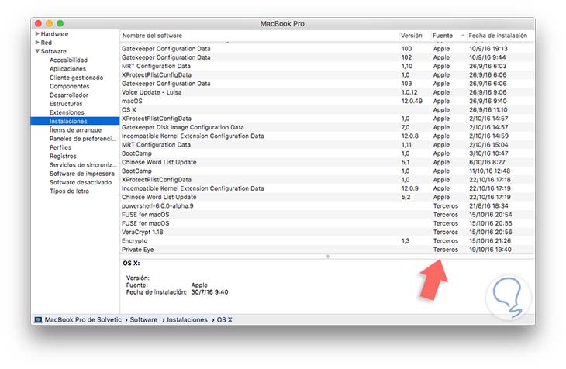The width and height of the screenshot is (566, 369).
Task: Select Voice Update - Luisa row
Action: [x=327, y=92]
